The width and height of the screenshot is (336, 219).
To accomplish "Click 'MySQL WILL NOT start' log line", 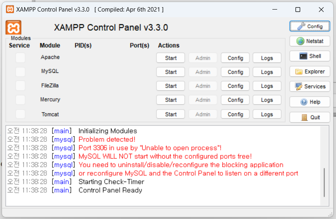I will [165, 156].
